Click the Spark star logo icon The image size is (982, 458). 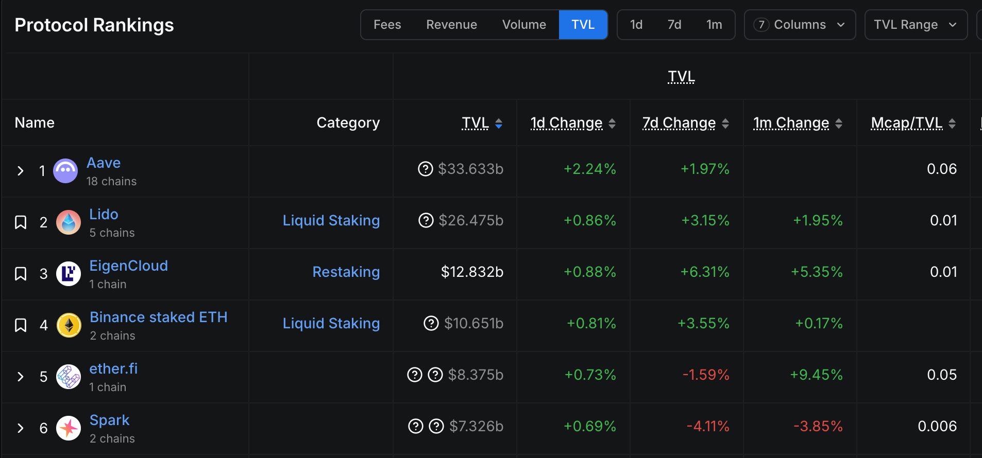[68, 428]
